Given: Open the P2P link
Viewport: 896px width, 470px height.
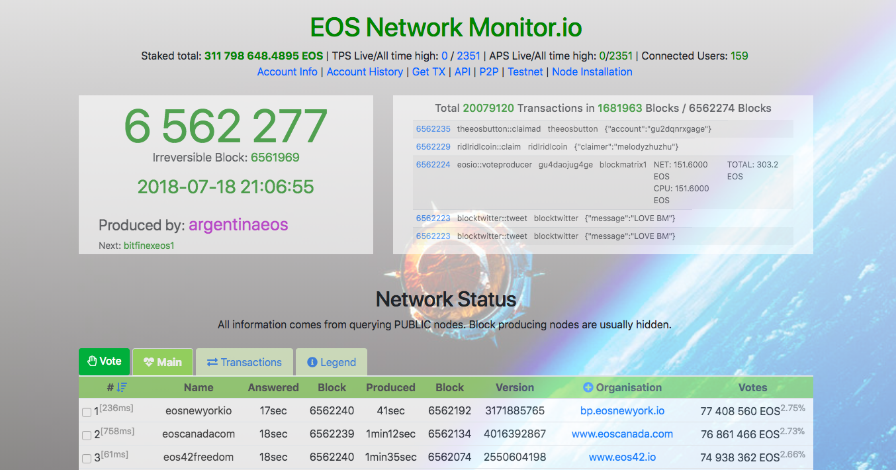Looking at the screenshot, I should [x=489, y=71].
